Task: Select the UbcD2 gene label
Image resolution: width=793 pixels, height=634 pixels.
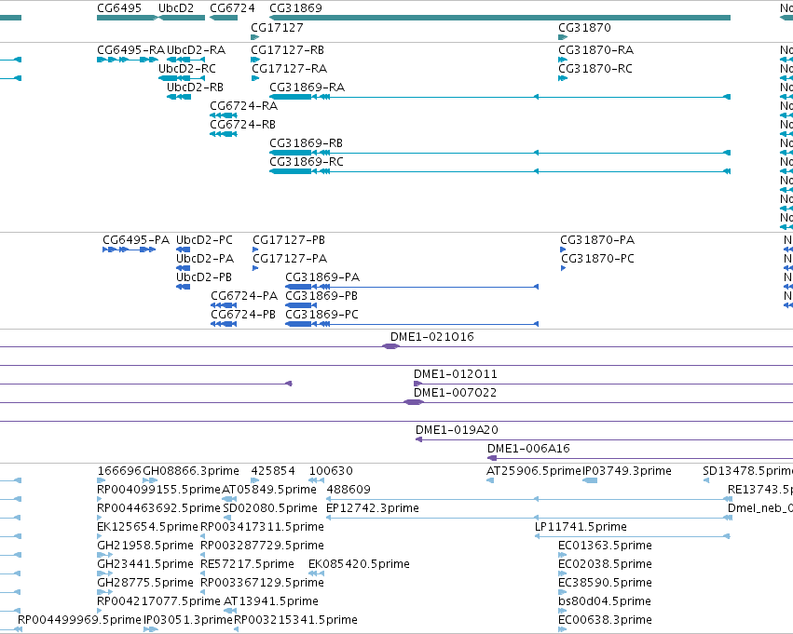Action: coord(176,8)
